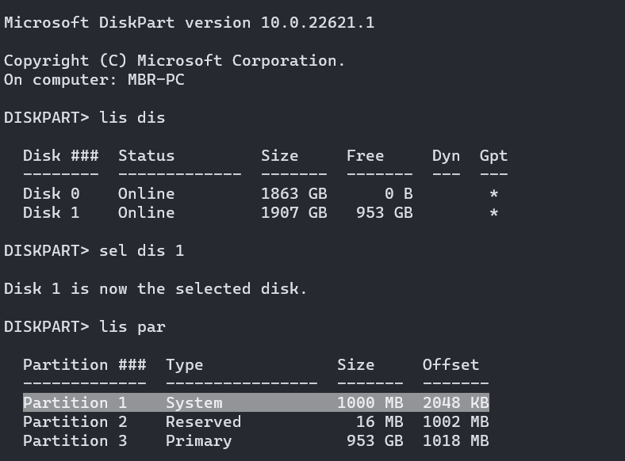The image size is (625, 461).
Task: Click the 'lis dis' command text
Action: (132, 118)
